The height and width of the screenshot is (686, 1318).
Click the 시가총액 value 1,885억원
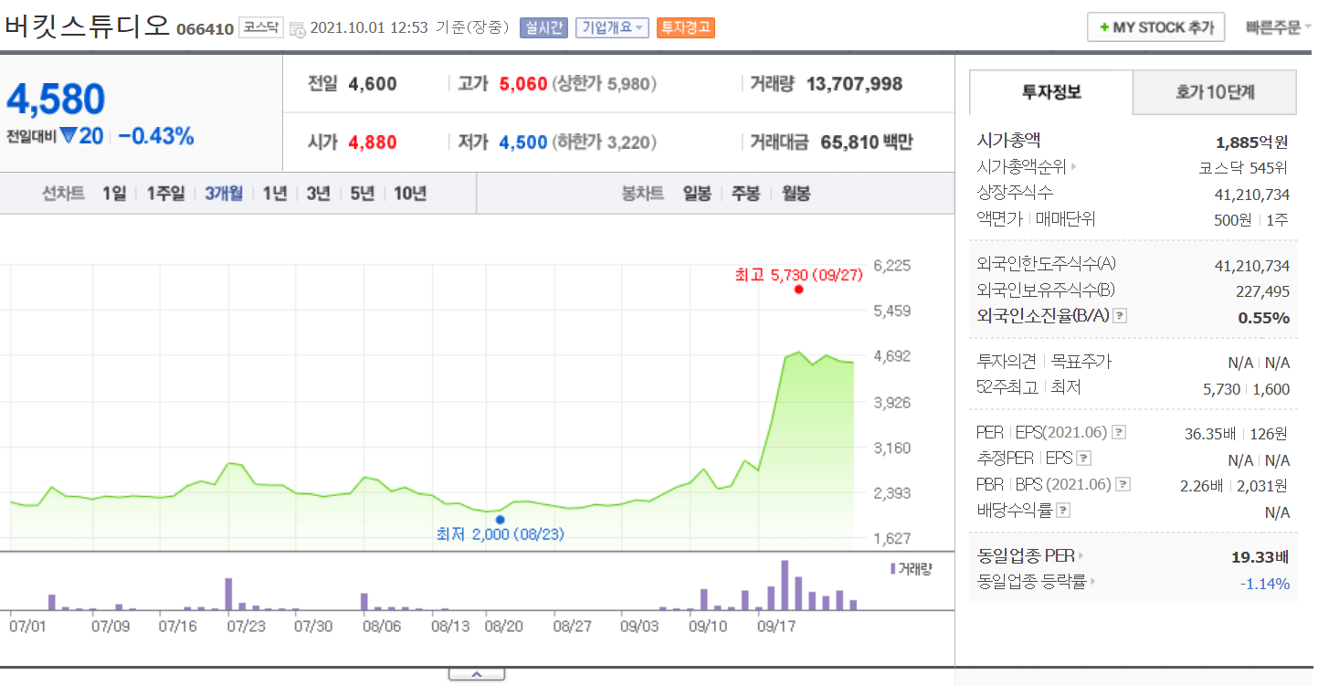tap(1252, 142)
